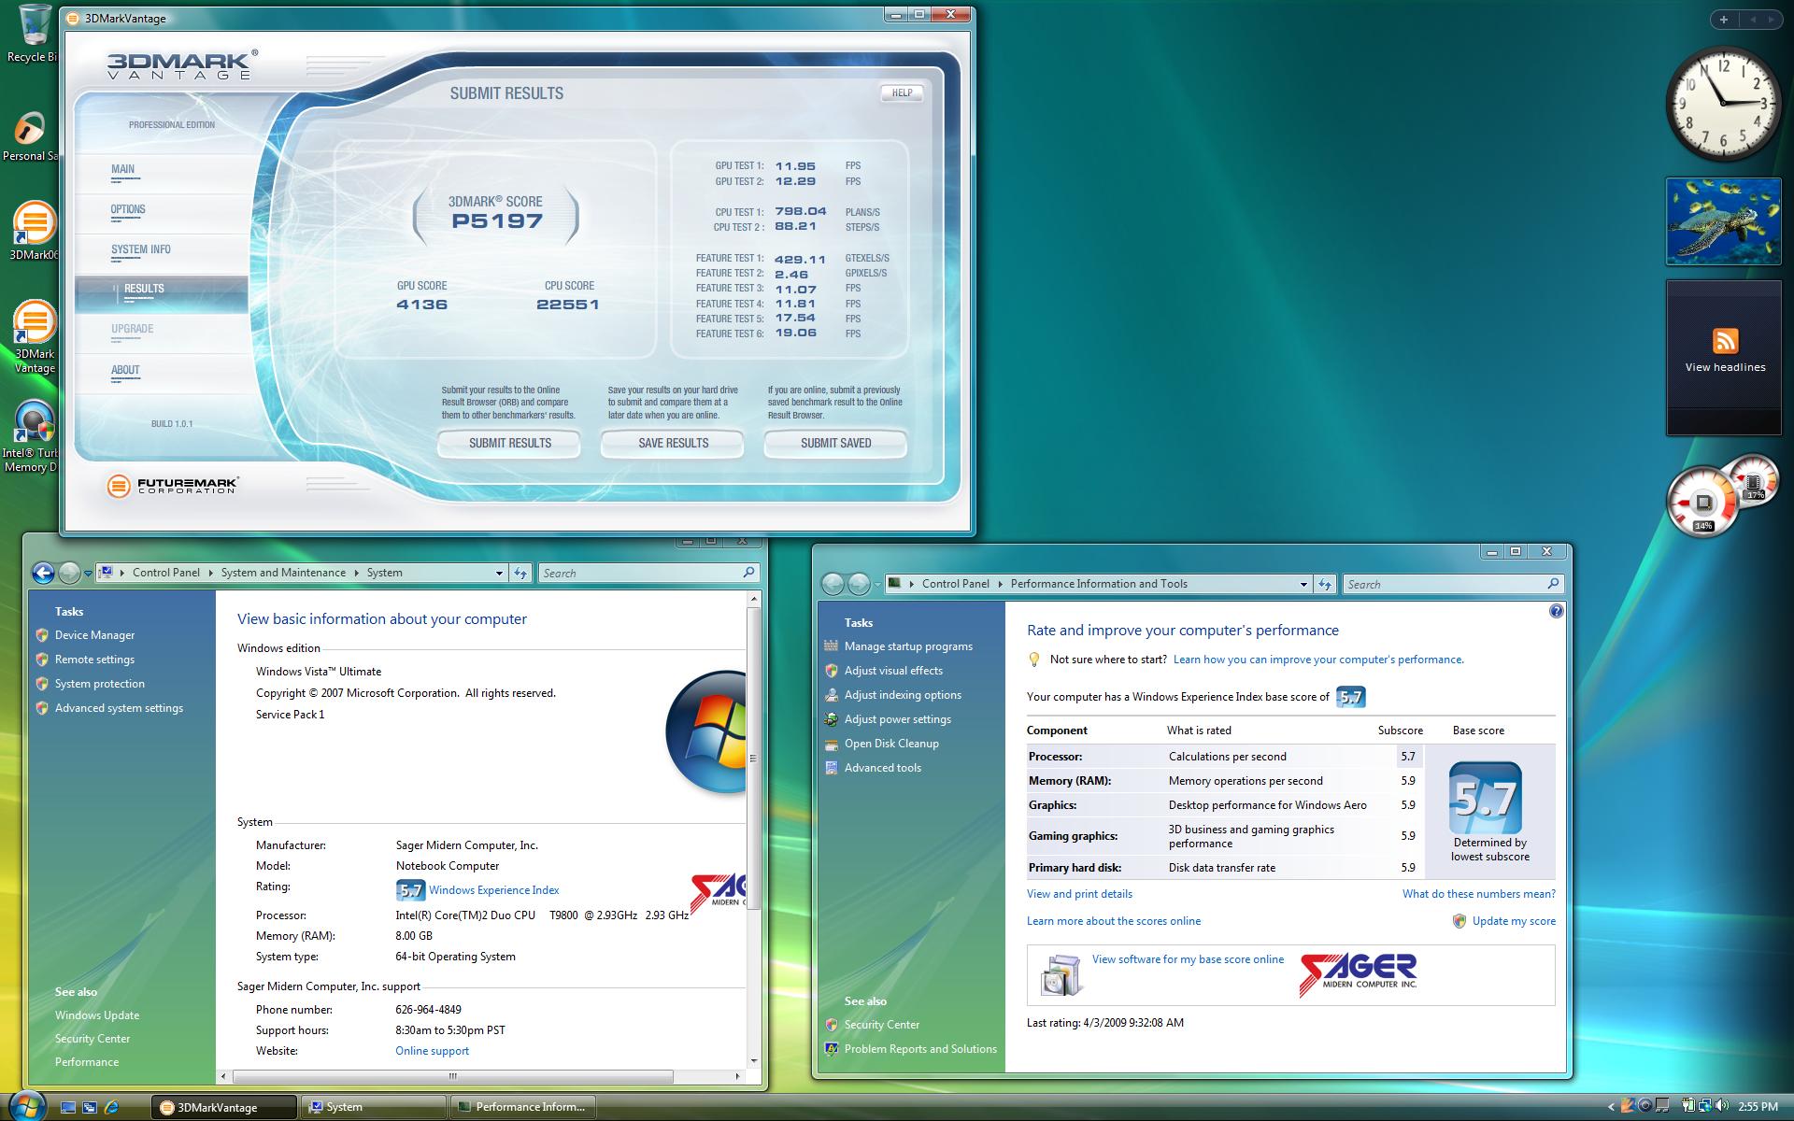Open Device Manager link in System window
The height and width of the screenshot is (1121, 1794).
coord(94,635)
